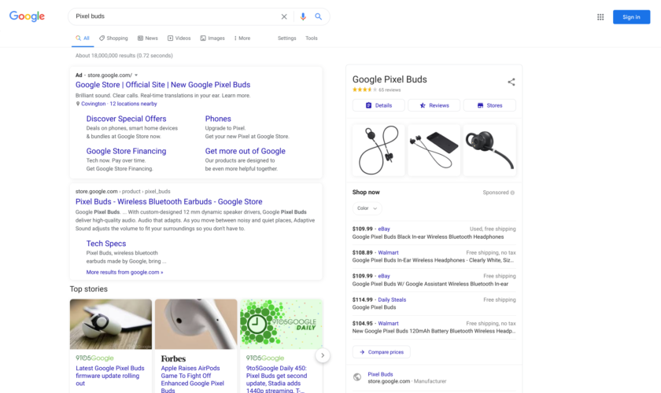The width and height of the screenshot is (661, 393).
Task: Expand the Color filter dropdown
Action: [x=367, y=208]
